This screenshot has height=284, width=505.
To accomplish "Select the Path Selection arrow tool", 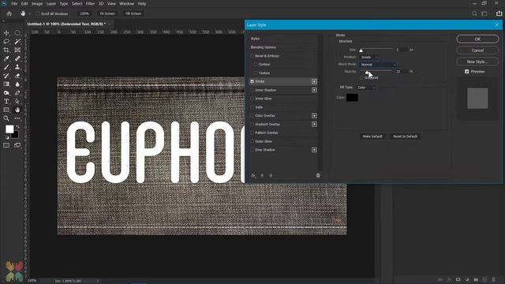I will (x=17, y=101).
